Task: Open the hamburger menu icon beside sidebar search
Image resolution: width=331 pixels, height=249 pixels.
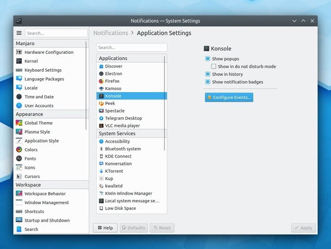Action: 19,33
